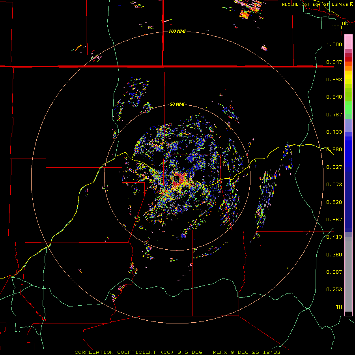Click the 0.253 scale value
Screen dimensions: 355x355
[x=334, y=290]
